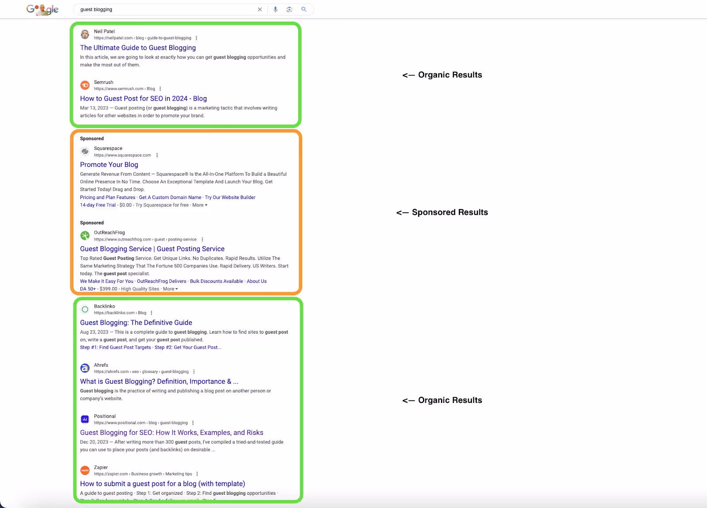Click the '14-day Free Trial' link
707x508 pixels.
pyautogui.click(x=98, y=205)
